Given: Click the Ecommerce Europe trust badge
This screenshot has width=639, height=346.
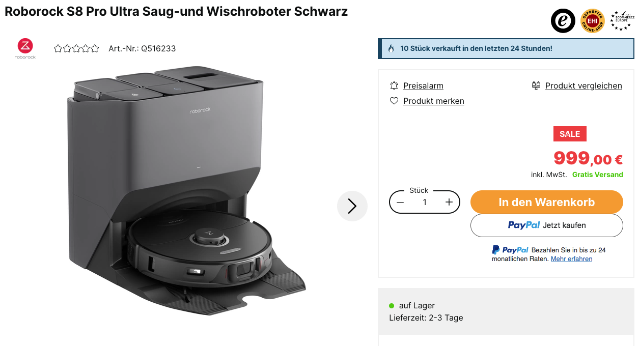Looking at the screenshot, I should click(x=622, y=21).
